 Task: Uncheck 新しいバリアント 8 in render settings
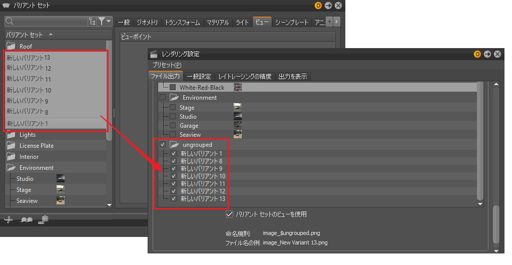(174, 161)
